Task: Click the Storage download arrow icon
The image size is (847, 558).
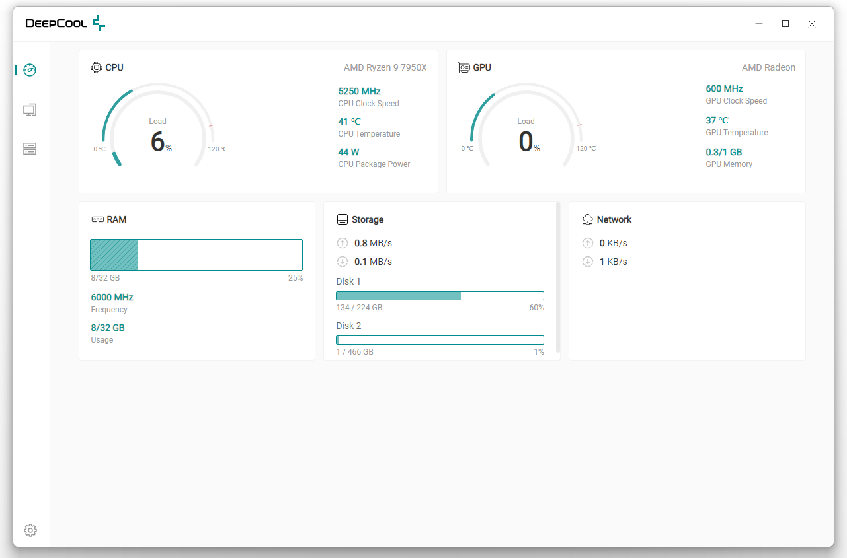Action: tap(342, 262)
